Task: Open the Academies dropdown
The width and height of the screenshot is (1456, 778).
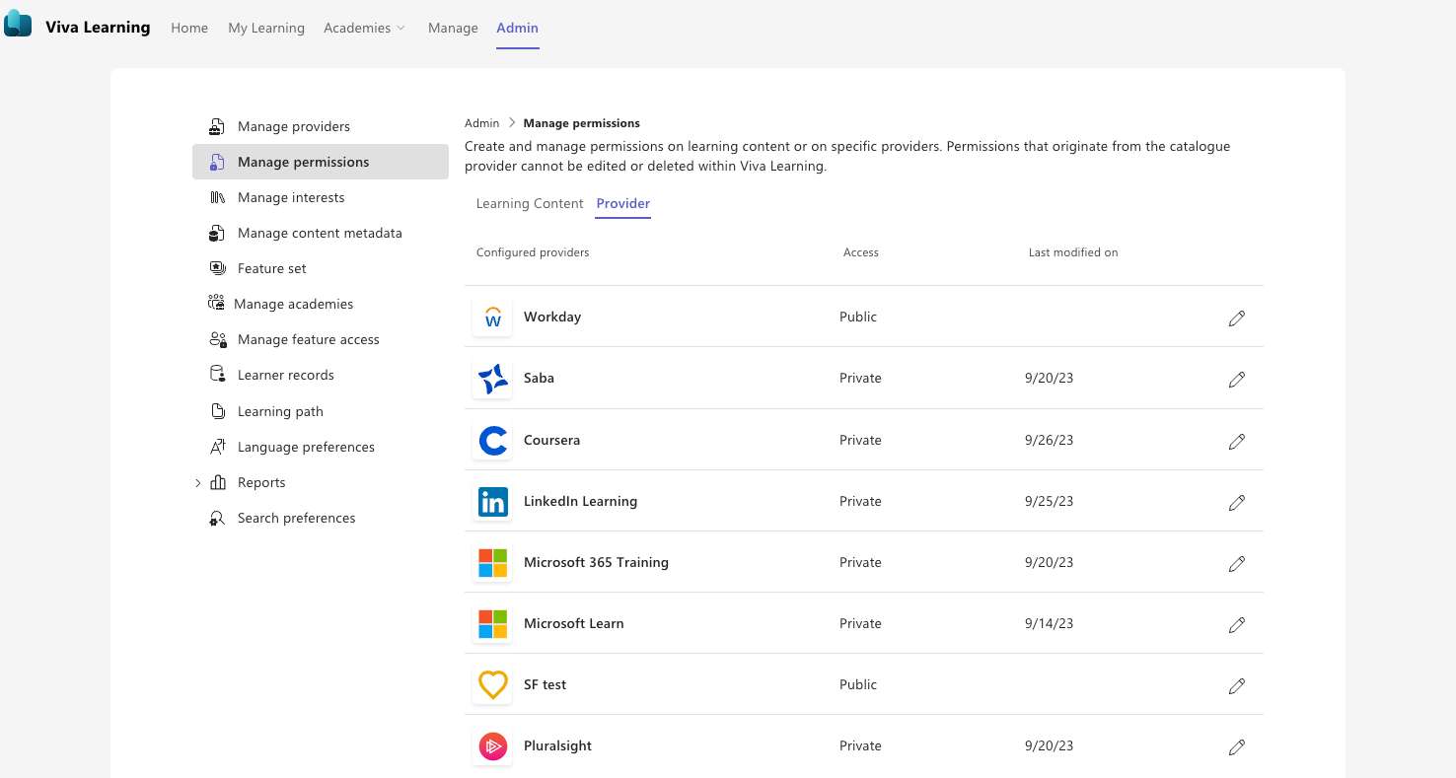Action: click(x=364, y=28)
